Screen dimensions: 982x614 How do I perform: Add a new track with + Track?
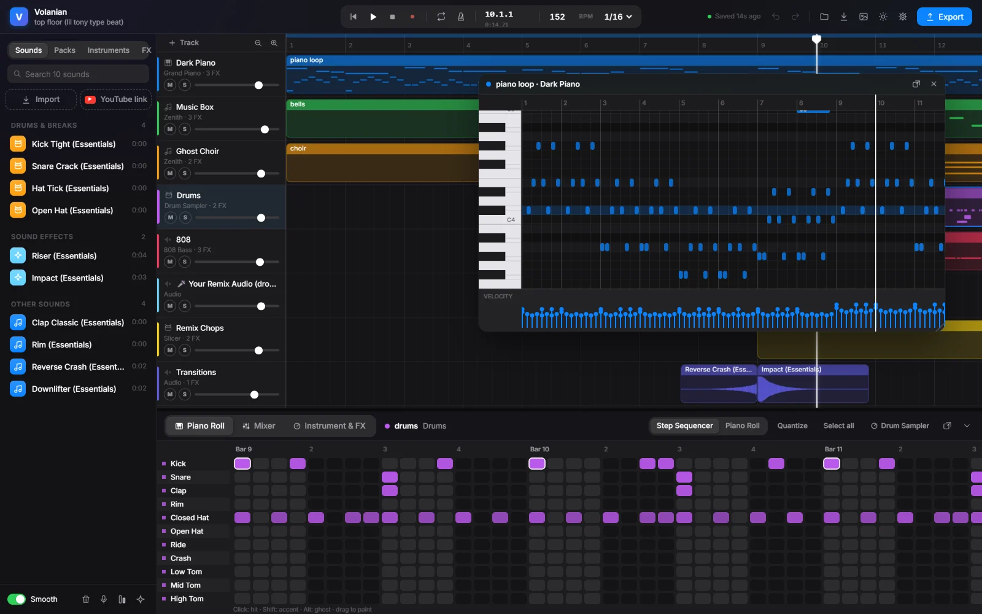coord(184,43)
